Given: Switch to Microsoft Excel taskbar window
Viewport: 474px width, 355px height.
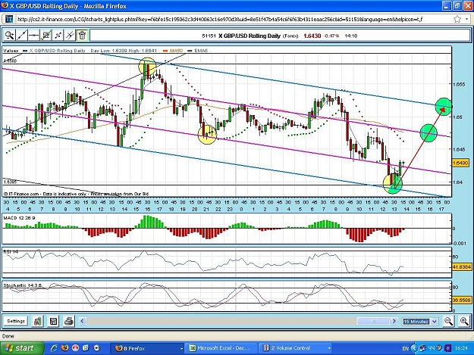Looking at the screenshot, I should pos(222,348).
